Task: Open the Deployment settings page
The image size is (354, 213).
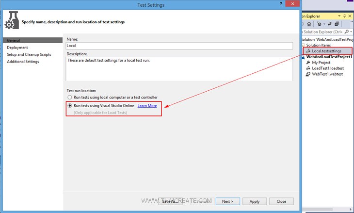Action: click(17, 48)
